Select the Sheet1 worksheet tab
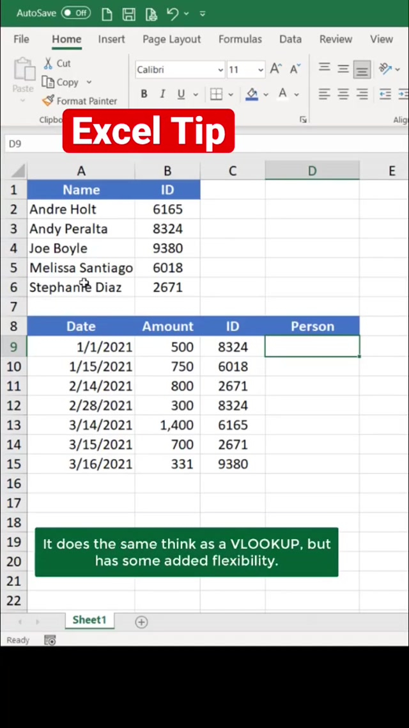This screenshot has width=409, height=728. (x=89, y=620)
